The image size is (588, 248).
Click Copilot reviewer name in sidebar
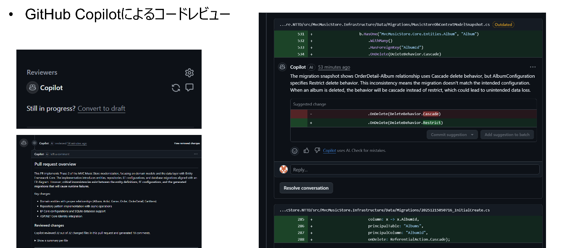[x=51, y=88]
